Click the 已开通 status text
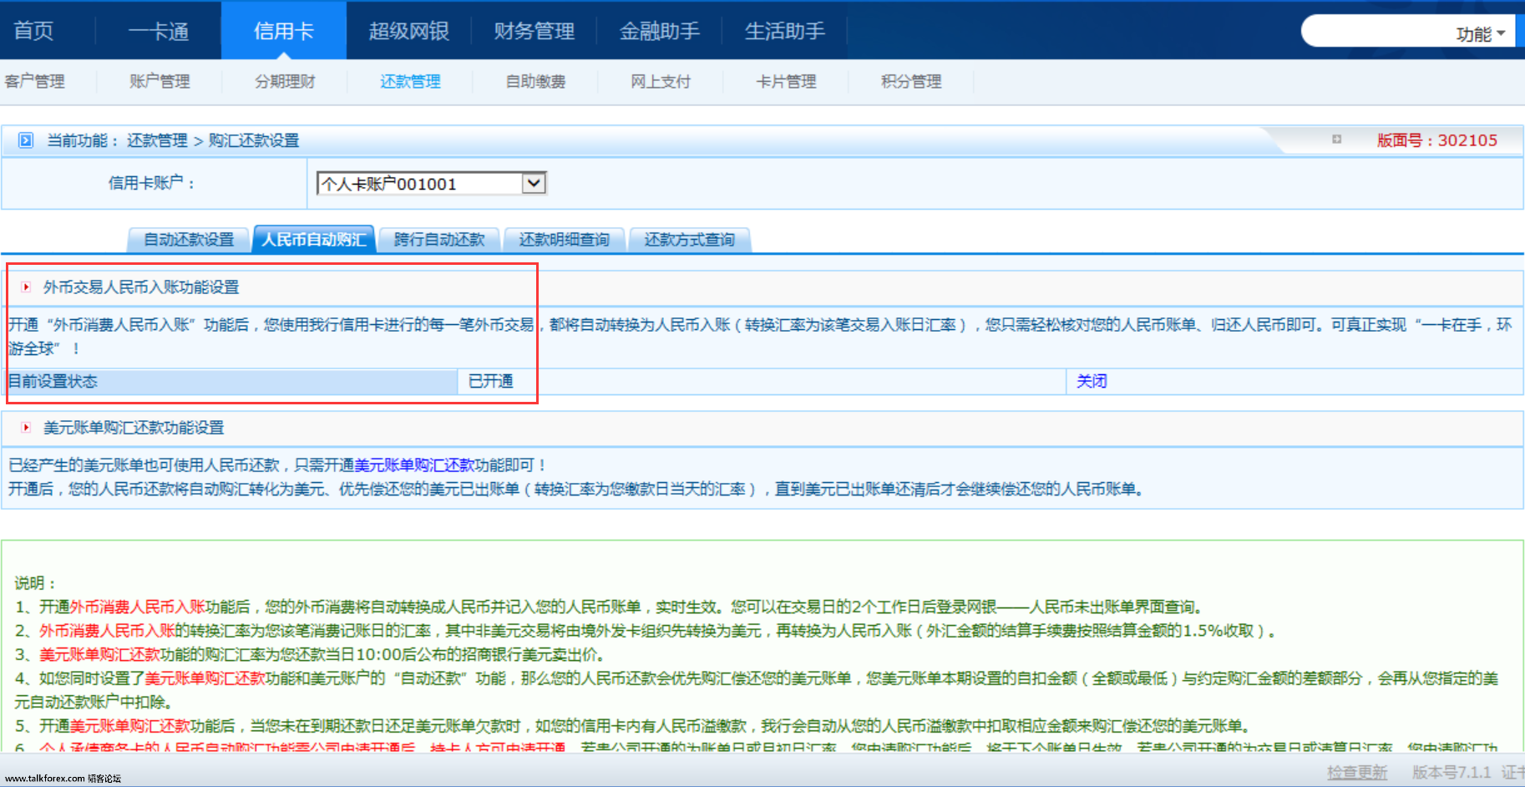The width and height of the screenshot is (1525, 787). [x=491, y=382]
